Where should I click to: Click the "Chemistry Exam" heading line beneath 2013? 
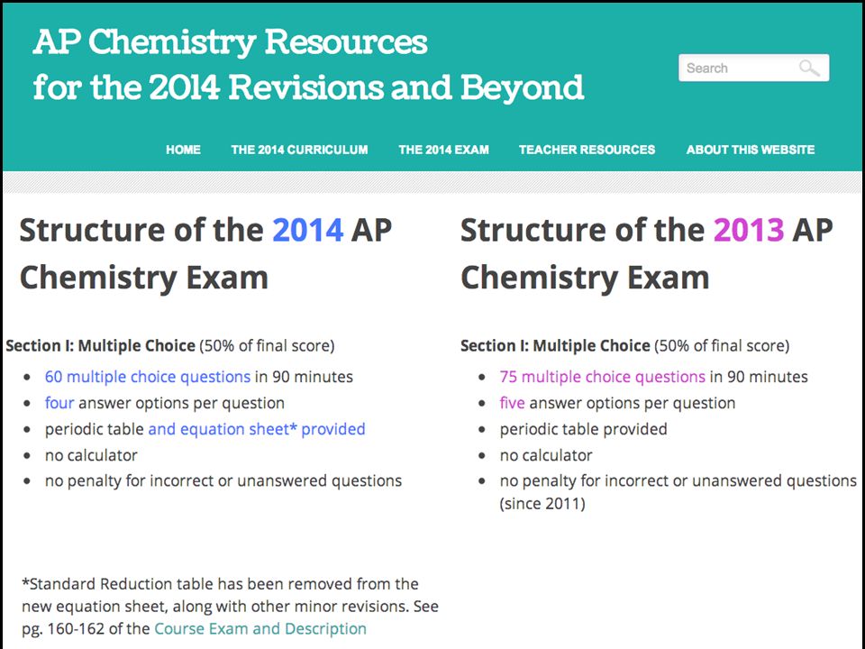(585, 278)
